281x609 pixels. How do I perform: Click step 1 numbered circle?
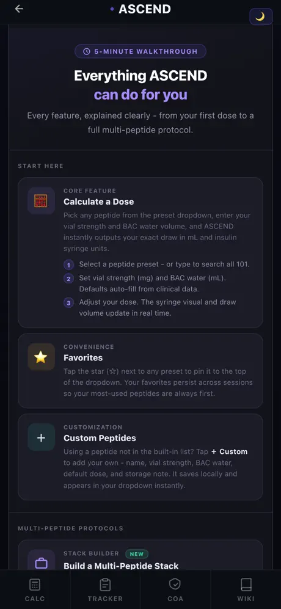coord(69,265)
